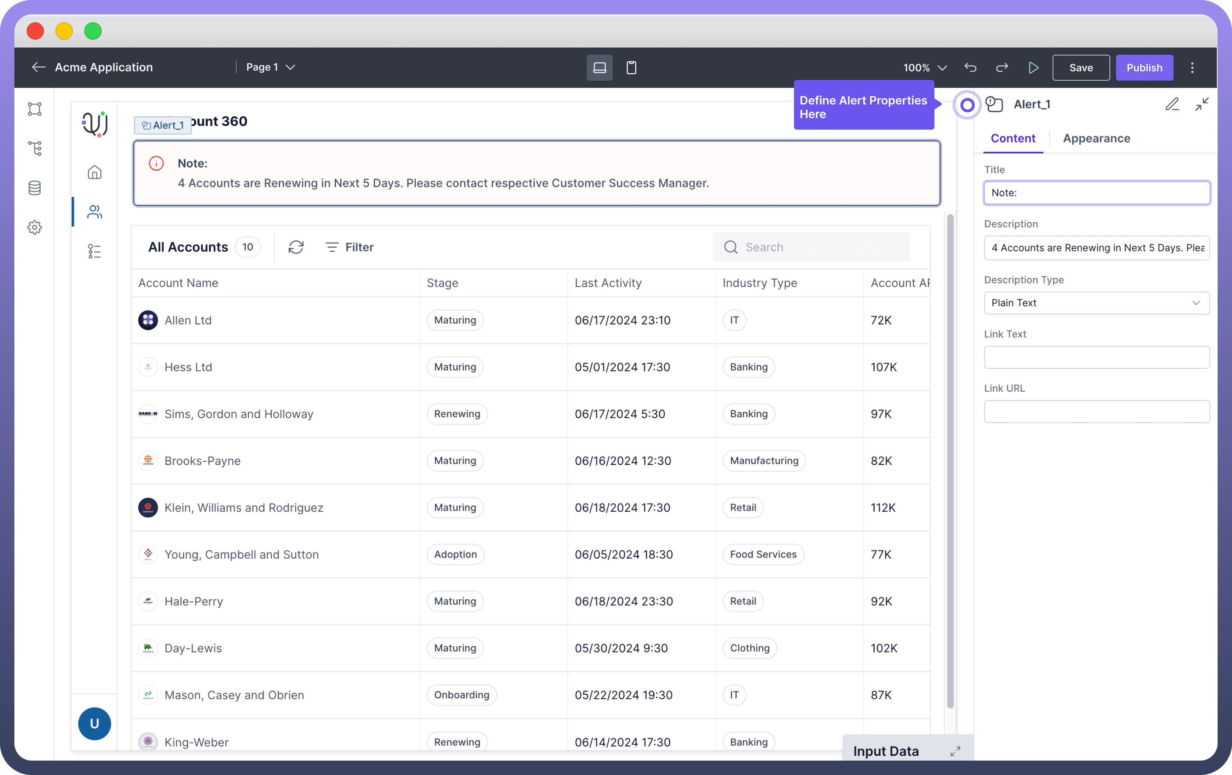Click the Link URL input field
This screenshot has height=775, width=1232.
coord(1097,411)
